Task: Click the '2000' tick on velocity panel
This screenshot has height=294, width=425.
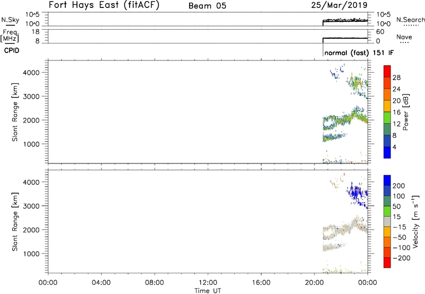Action: point(31,230)
